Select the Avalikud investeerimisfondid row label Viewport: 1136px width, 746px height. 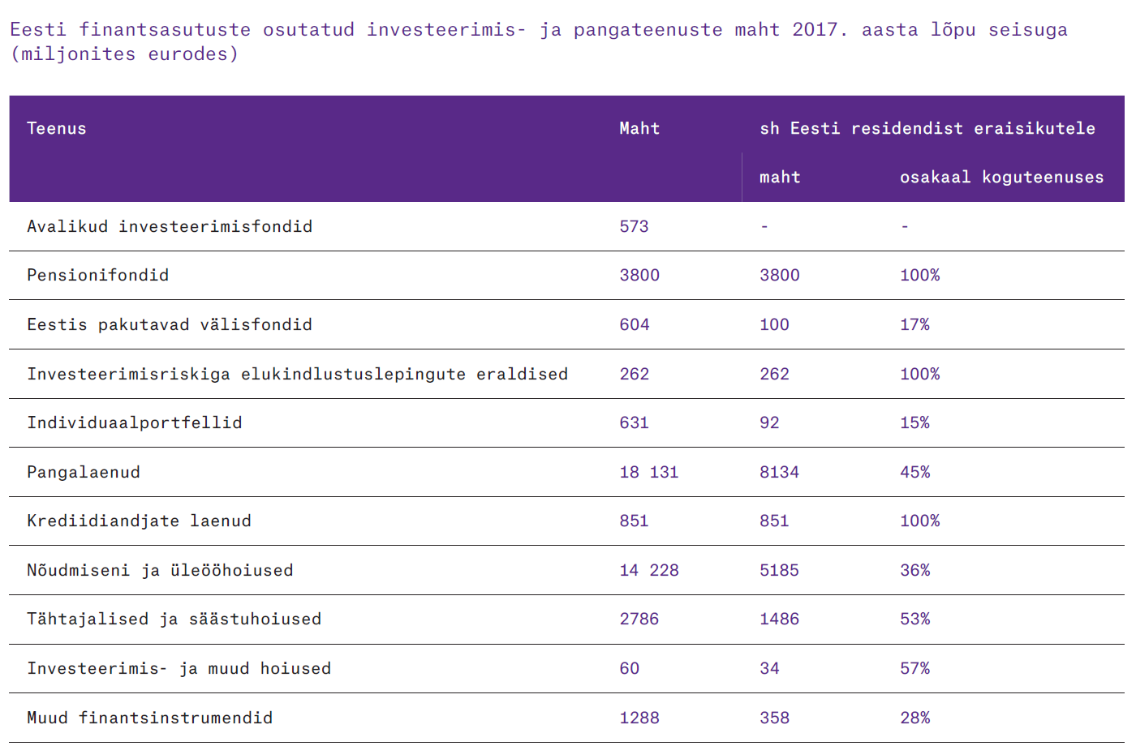coord(170,226)
